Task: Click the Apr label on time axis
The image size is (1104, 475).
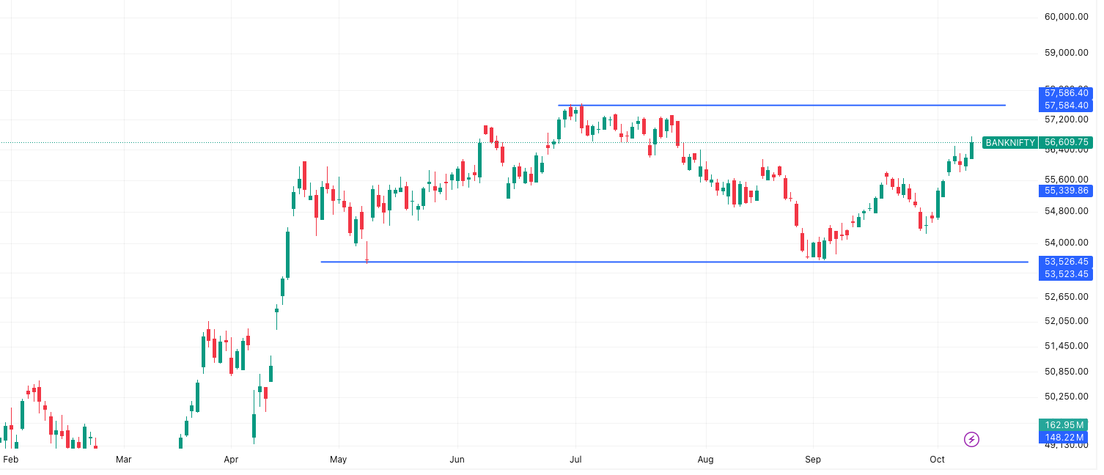Action: (x=231, y=460)
